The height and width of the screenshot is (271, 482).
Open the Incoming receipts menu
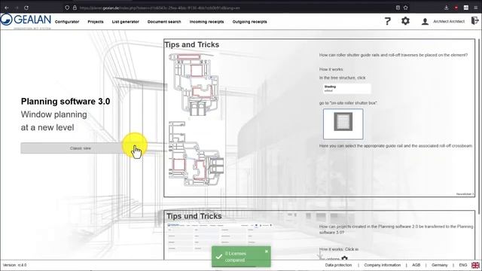click(x=206, y=22)
